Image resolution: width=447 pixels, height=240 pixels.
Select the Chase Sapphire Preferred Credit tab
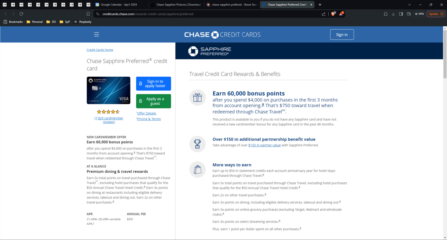287,5
